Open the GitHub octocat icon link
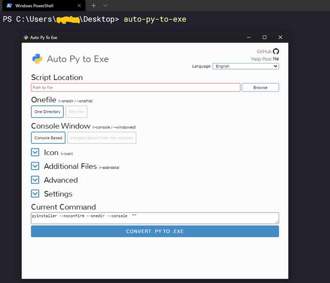This screenshot has height=283, width=330. pyautogui.click(x=276, y=51)
